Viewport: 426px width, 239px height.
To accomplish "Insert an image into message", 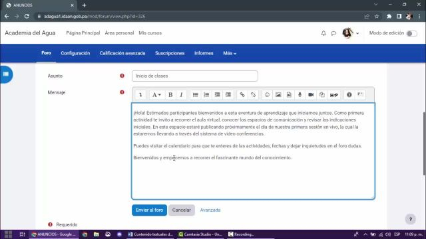I will pos(278,95).
